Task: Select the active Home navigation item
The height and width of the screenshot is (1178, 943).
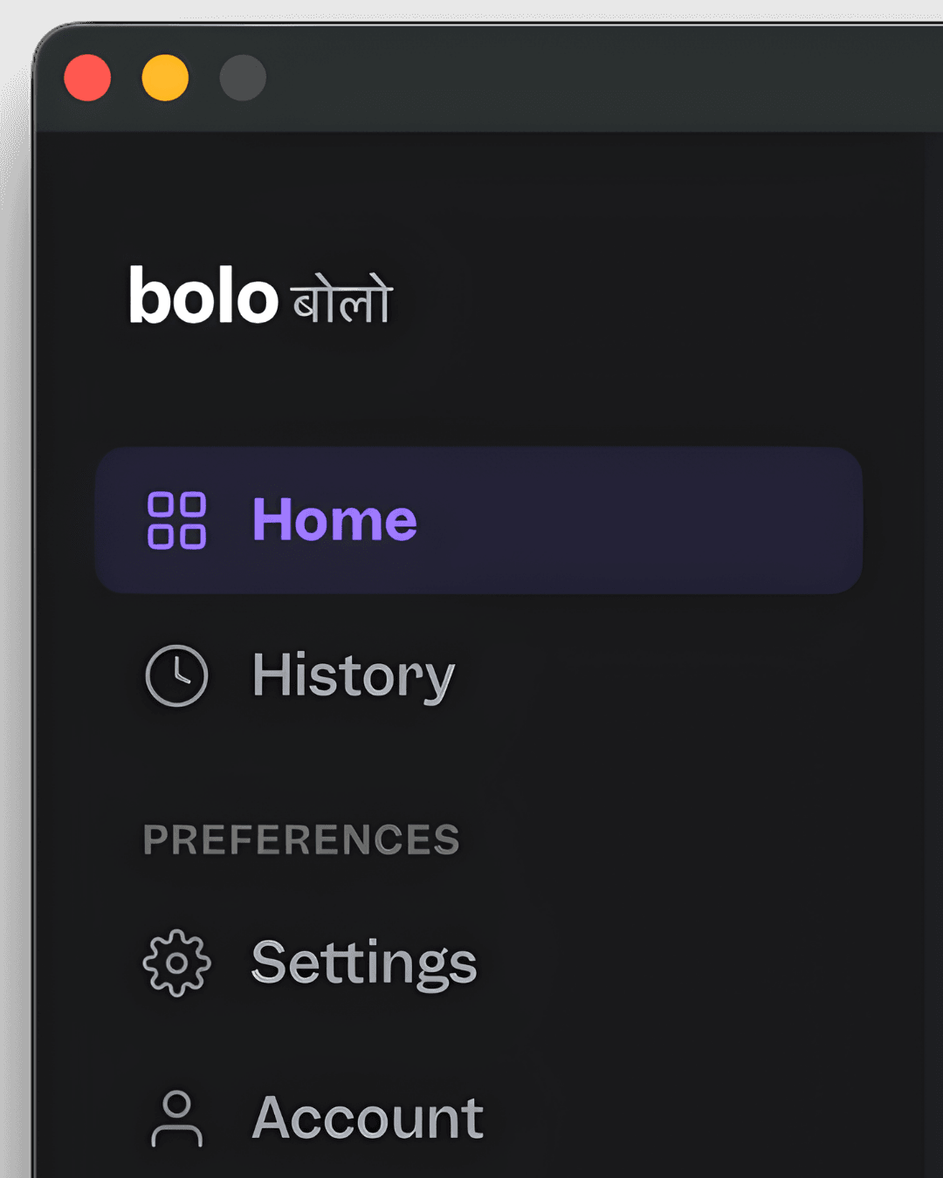Action: (x=480, y=521)
